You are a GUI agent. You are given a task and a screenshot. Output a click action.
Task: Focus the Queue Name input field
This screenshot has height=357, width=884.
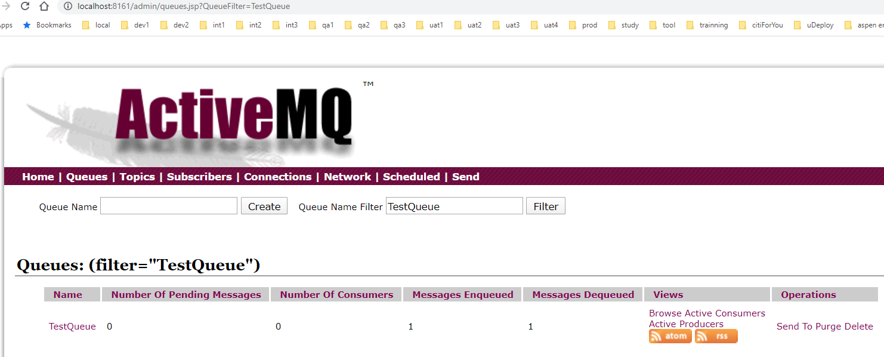click(x=169, y=206)
